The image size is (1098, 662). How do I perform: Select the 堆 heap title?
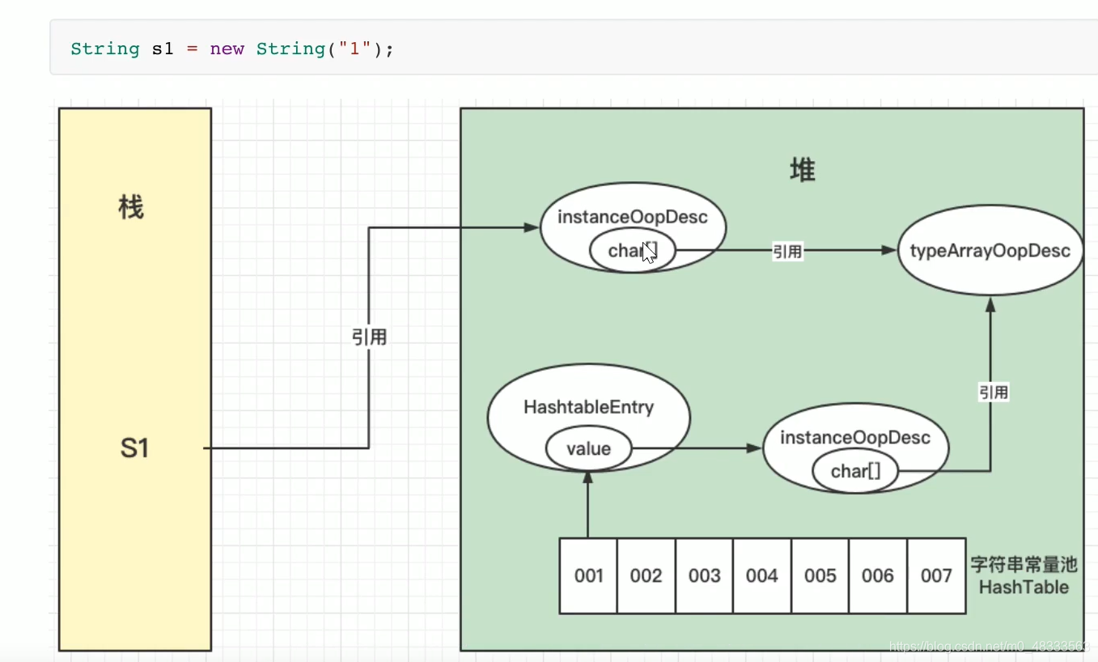point(802,170)
